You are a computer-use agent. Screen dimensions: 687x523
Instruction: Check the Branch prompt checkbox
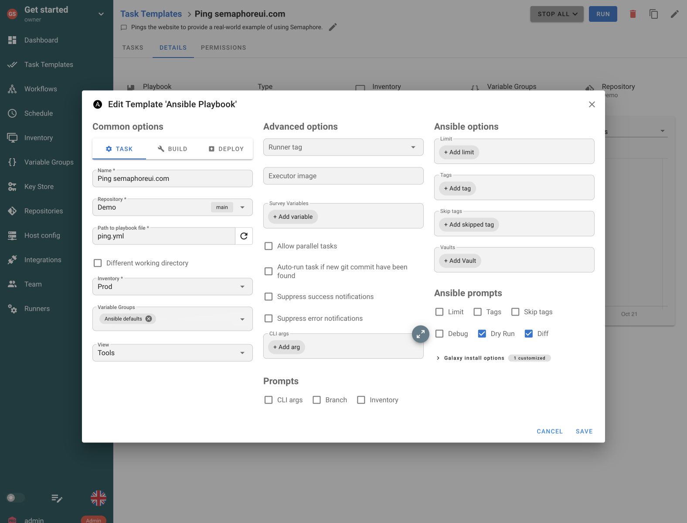pyautogui.click(x=316, y=400)
